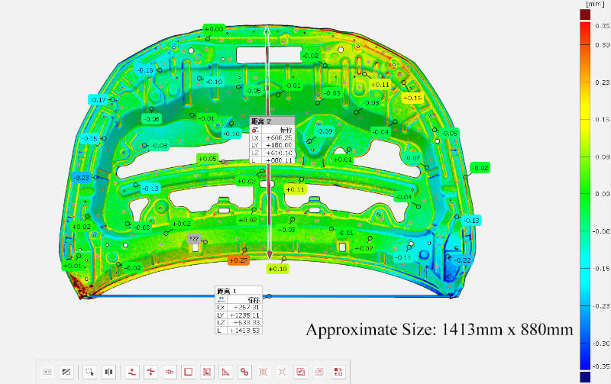The width and height of the screenshot is (611, 384).
Task: Click the dark red swatch atop the color scale
Action: coord(585,15)
